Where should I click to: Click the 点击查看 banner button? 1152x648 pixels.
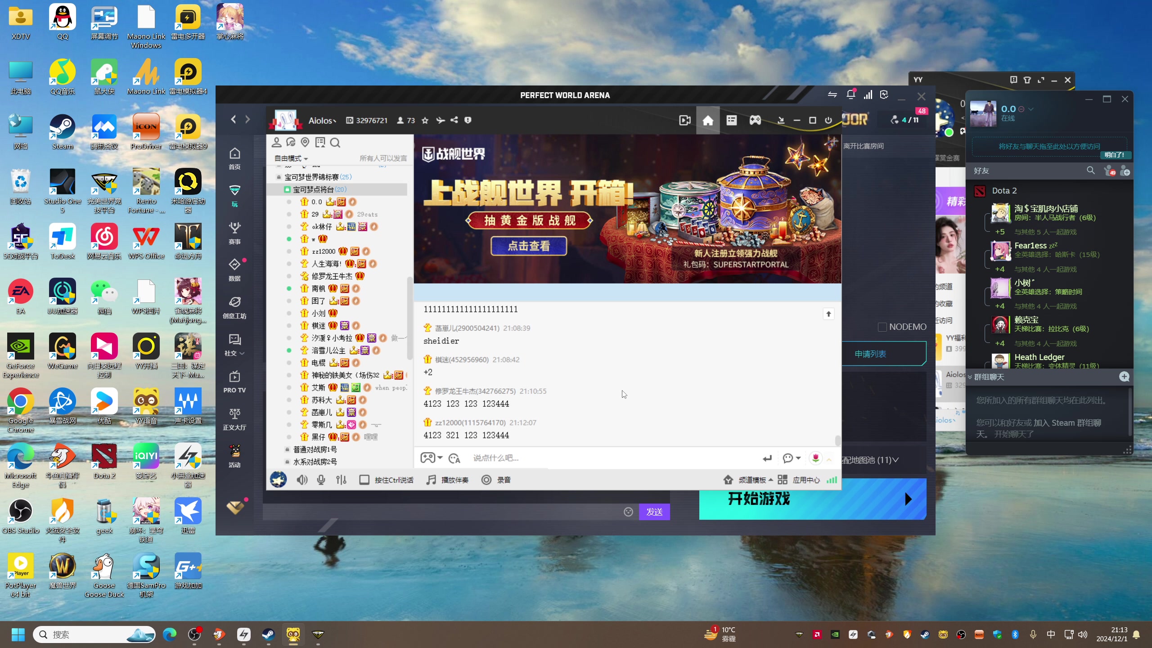529,246
